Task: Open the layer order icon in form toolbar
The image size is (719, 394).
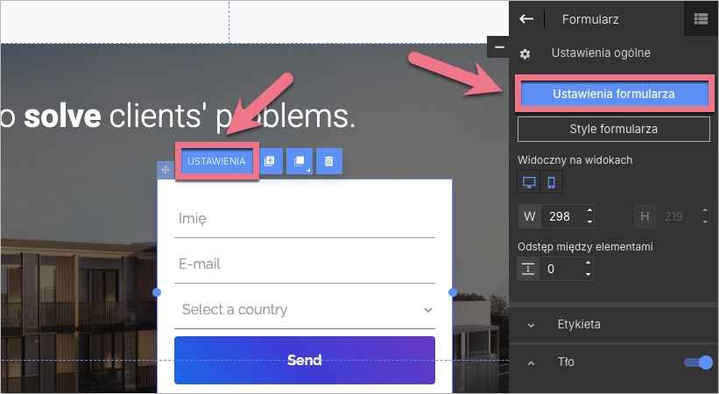Action: coord(299,161)
